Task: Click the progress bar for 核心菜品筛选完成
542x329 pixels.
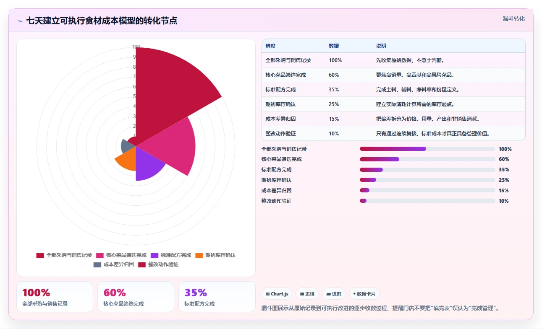Action: coord(427,159)
